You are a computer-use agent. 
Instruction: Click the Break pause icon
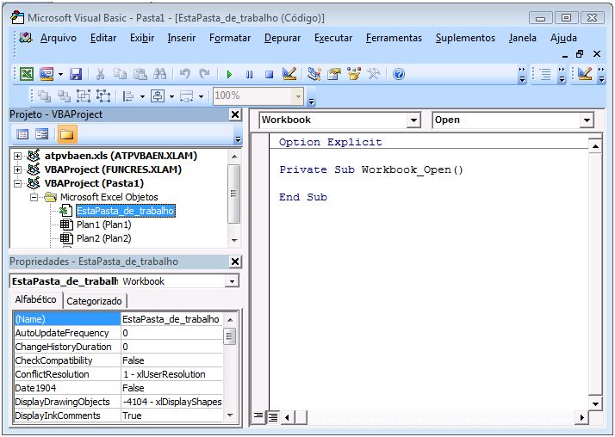249,74
